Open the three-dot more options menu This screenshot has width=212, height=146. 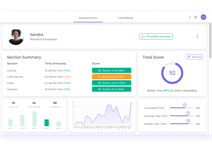(x=197, y=37)
